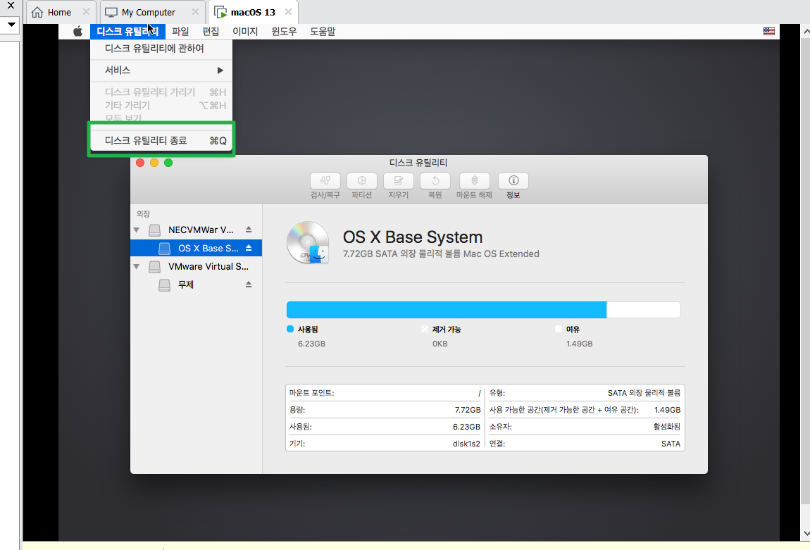The width and height of the screenshot is (810, 550).
Task: Close the Home tab
Action: pyautogui.click(x=86, y=11)
